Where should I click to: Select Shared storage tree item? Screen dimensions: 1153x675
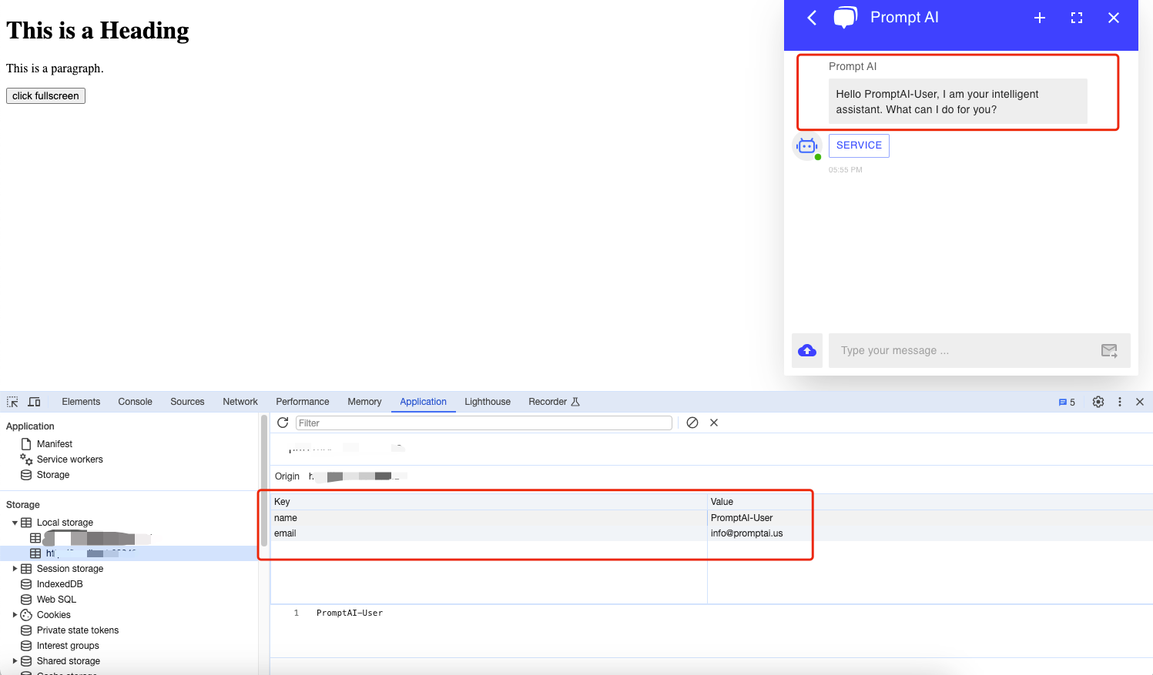[x=68, y=661]
